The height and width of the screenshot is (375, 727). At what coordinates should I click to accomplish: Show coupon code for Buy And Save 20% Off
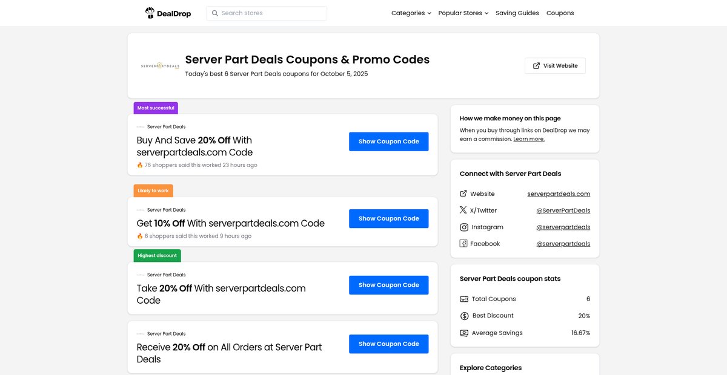389,142
